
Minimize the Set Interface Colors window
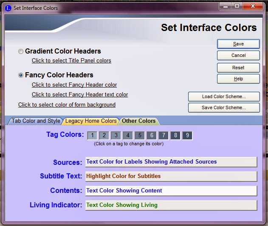[x=226, y=6]
